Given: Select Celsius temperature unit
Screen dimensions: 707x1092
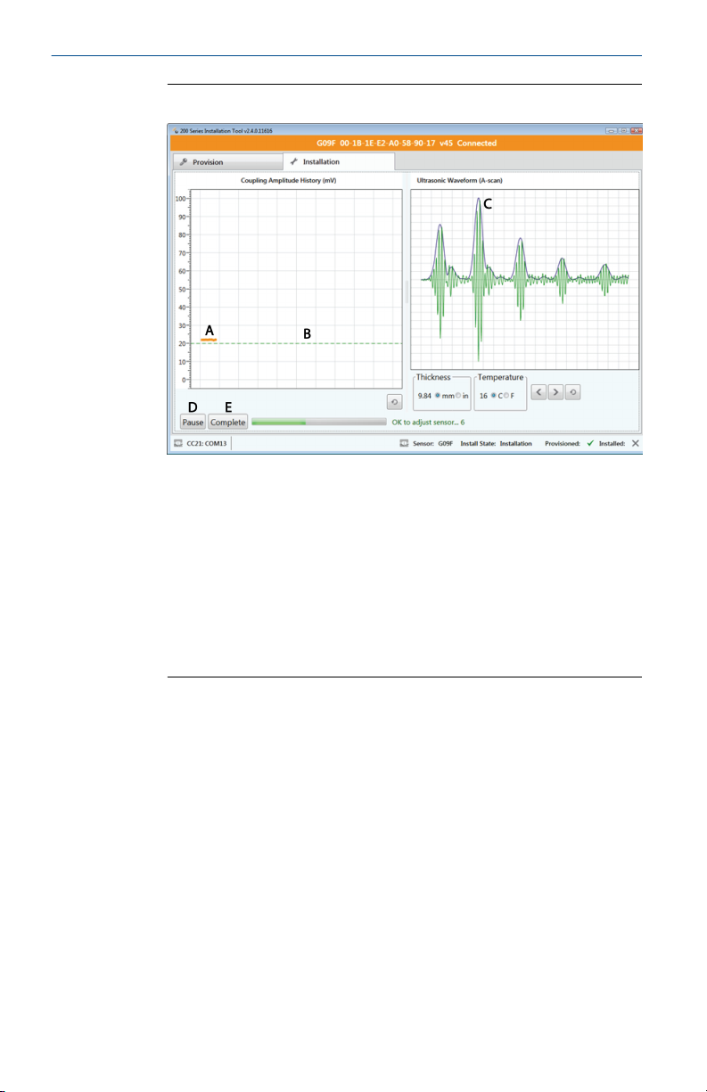Looking at the screenshot, I should 494,395.
